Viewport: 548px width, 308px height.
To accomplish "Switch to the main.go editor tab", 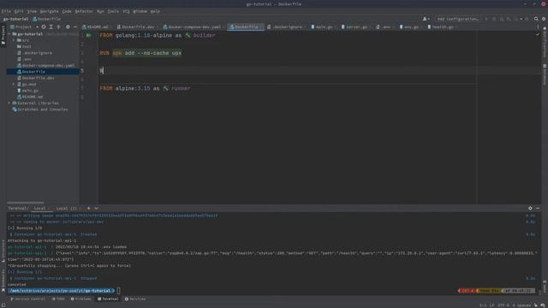I will click(324, 27).
